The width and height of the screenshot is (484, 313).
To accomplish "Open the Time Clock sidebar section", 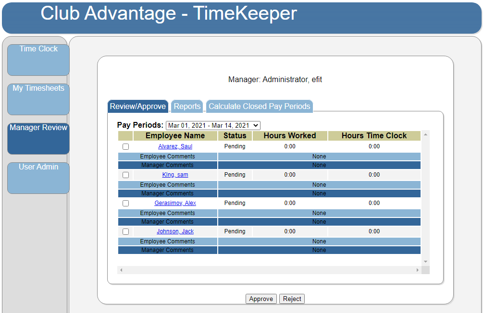I will [x=38, y=60].
